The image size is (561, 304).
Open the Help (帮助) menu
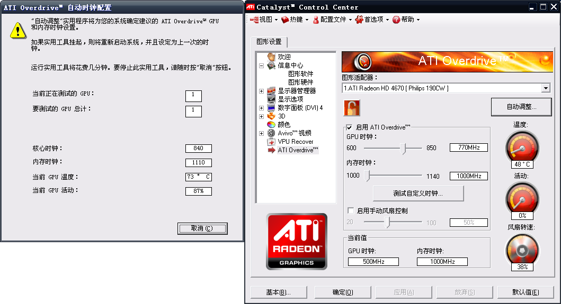click(406, 20)
